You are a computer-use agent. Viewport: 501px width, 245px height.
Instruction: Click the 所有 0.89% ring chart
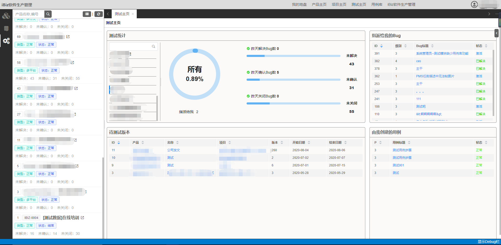pos(195,74)
